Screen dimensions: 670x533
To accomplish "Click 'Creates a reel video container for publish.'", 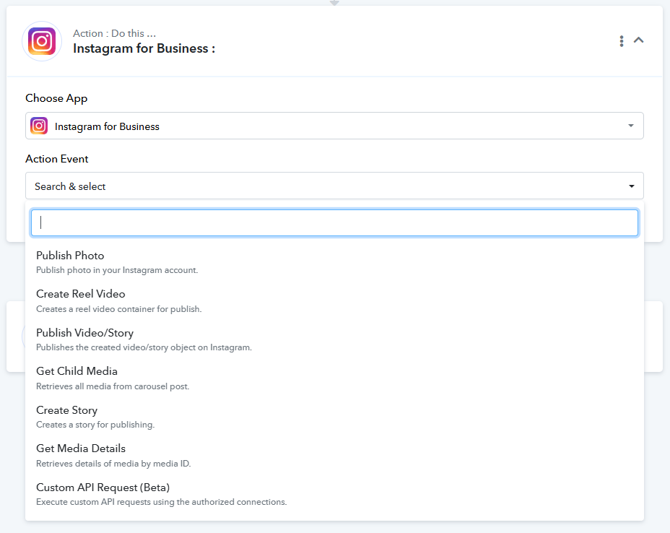I will click(x=119, y=309).
